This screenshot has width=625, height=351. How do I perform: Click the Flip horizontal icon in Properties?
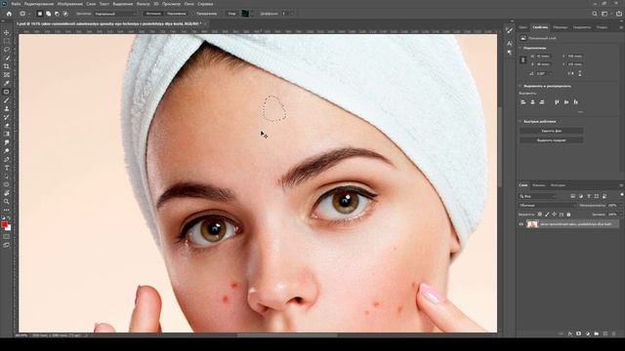click(570, 73)
